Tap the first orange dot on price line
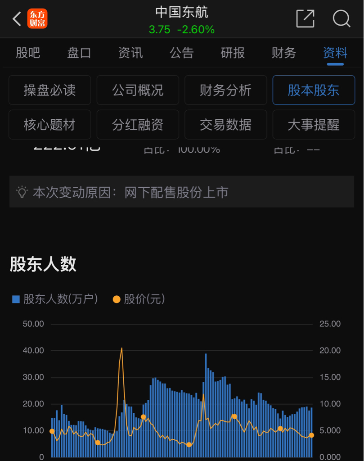The height and width of the screenshot is (461, 364). click(52, 431)
